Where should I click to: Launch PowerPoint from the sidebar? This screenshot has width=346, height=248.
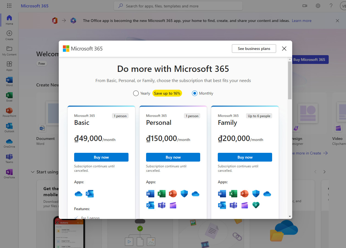coord(9,112)
